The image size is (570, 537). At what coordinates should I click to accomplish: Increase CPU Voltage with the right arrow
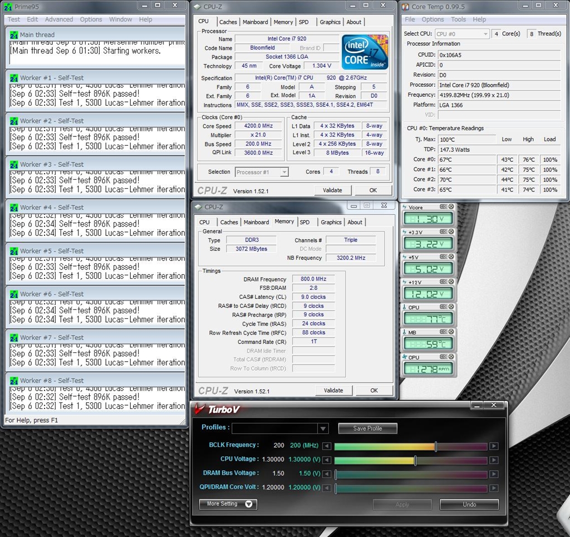(494, 460)
